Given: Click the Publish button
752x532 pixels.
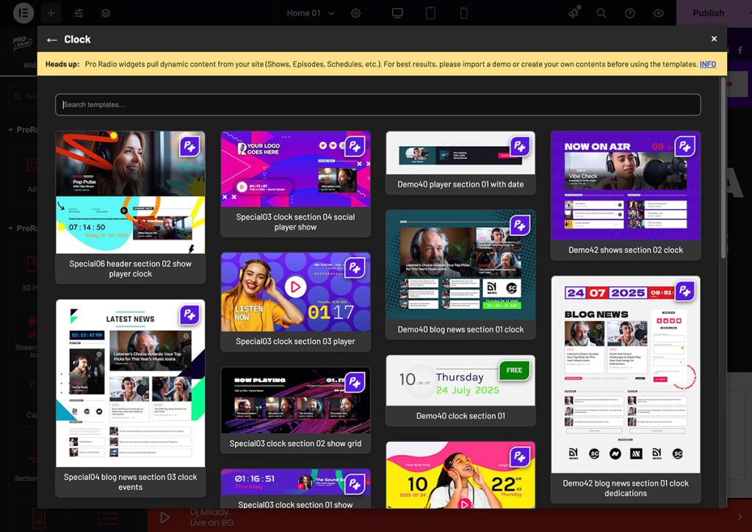Looking at the screenshot, I should click(x=708, y=13).
